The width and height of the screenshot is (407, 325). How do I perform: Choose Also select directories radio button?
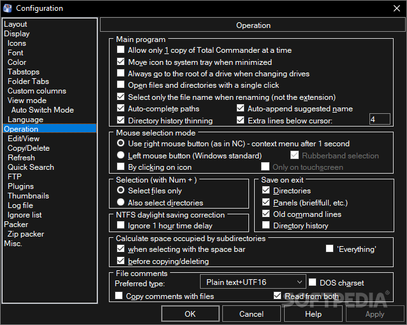point(120,202)
